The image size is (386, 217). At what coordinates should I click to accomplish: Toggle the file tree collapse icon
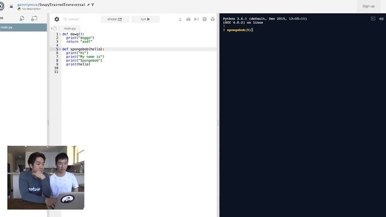point(54,28)
